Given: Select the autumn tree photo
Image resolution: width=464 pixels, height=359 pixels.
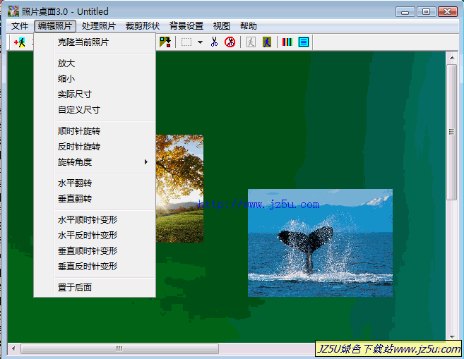Looking at the screenshot, I should tap(179, 188).
